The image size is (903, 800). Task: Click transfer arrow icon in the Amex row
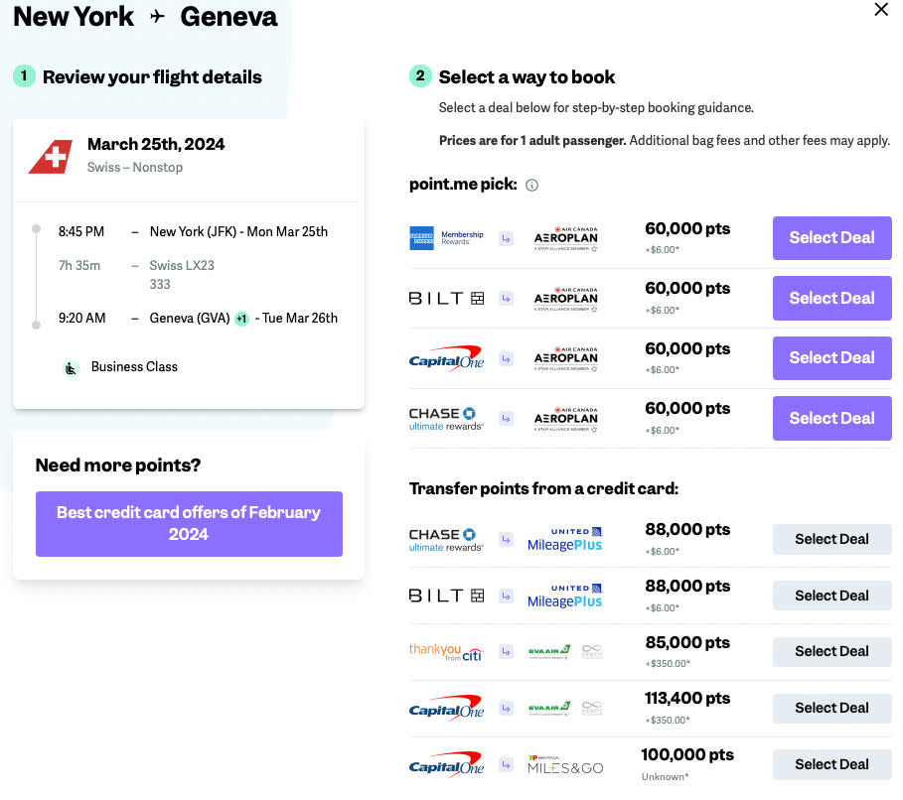(506, 238)
